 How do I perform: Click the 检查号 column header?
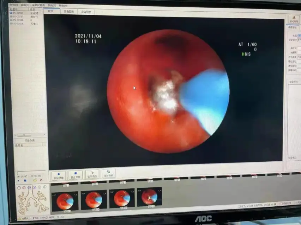(19, 9)
